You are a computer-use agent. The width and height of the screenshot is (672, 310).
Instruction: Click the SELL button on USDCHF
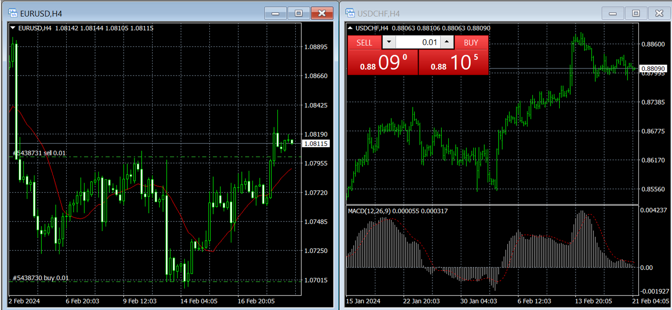pyautogui.click(x=364, y=43)
